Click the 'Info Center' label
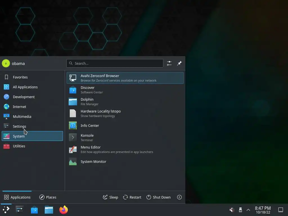 coord(90,125)
